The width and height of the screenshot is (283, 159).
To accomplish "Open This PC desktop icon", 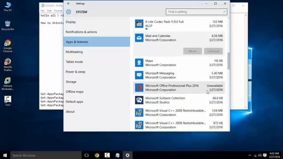I will 8,7.
